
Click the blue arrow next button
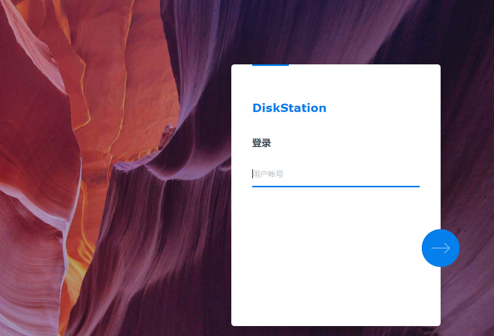click(441, 248)
